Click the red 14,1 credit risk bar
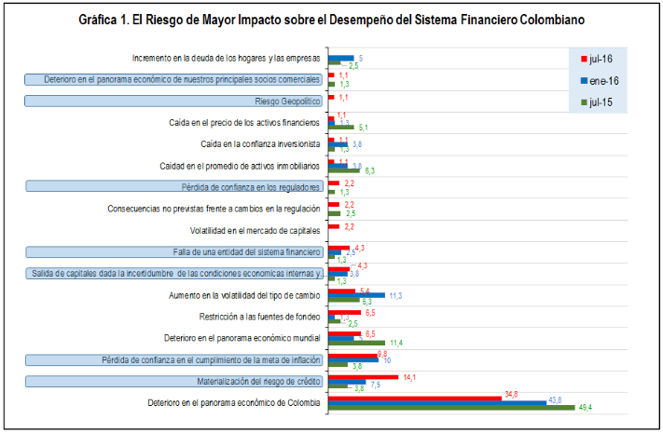The width and height of the screenshot is (663, 433). pos(364,377)
